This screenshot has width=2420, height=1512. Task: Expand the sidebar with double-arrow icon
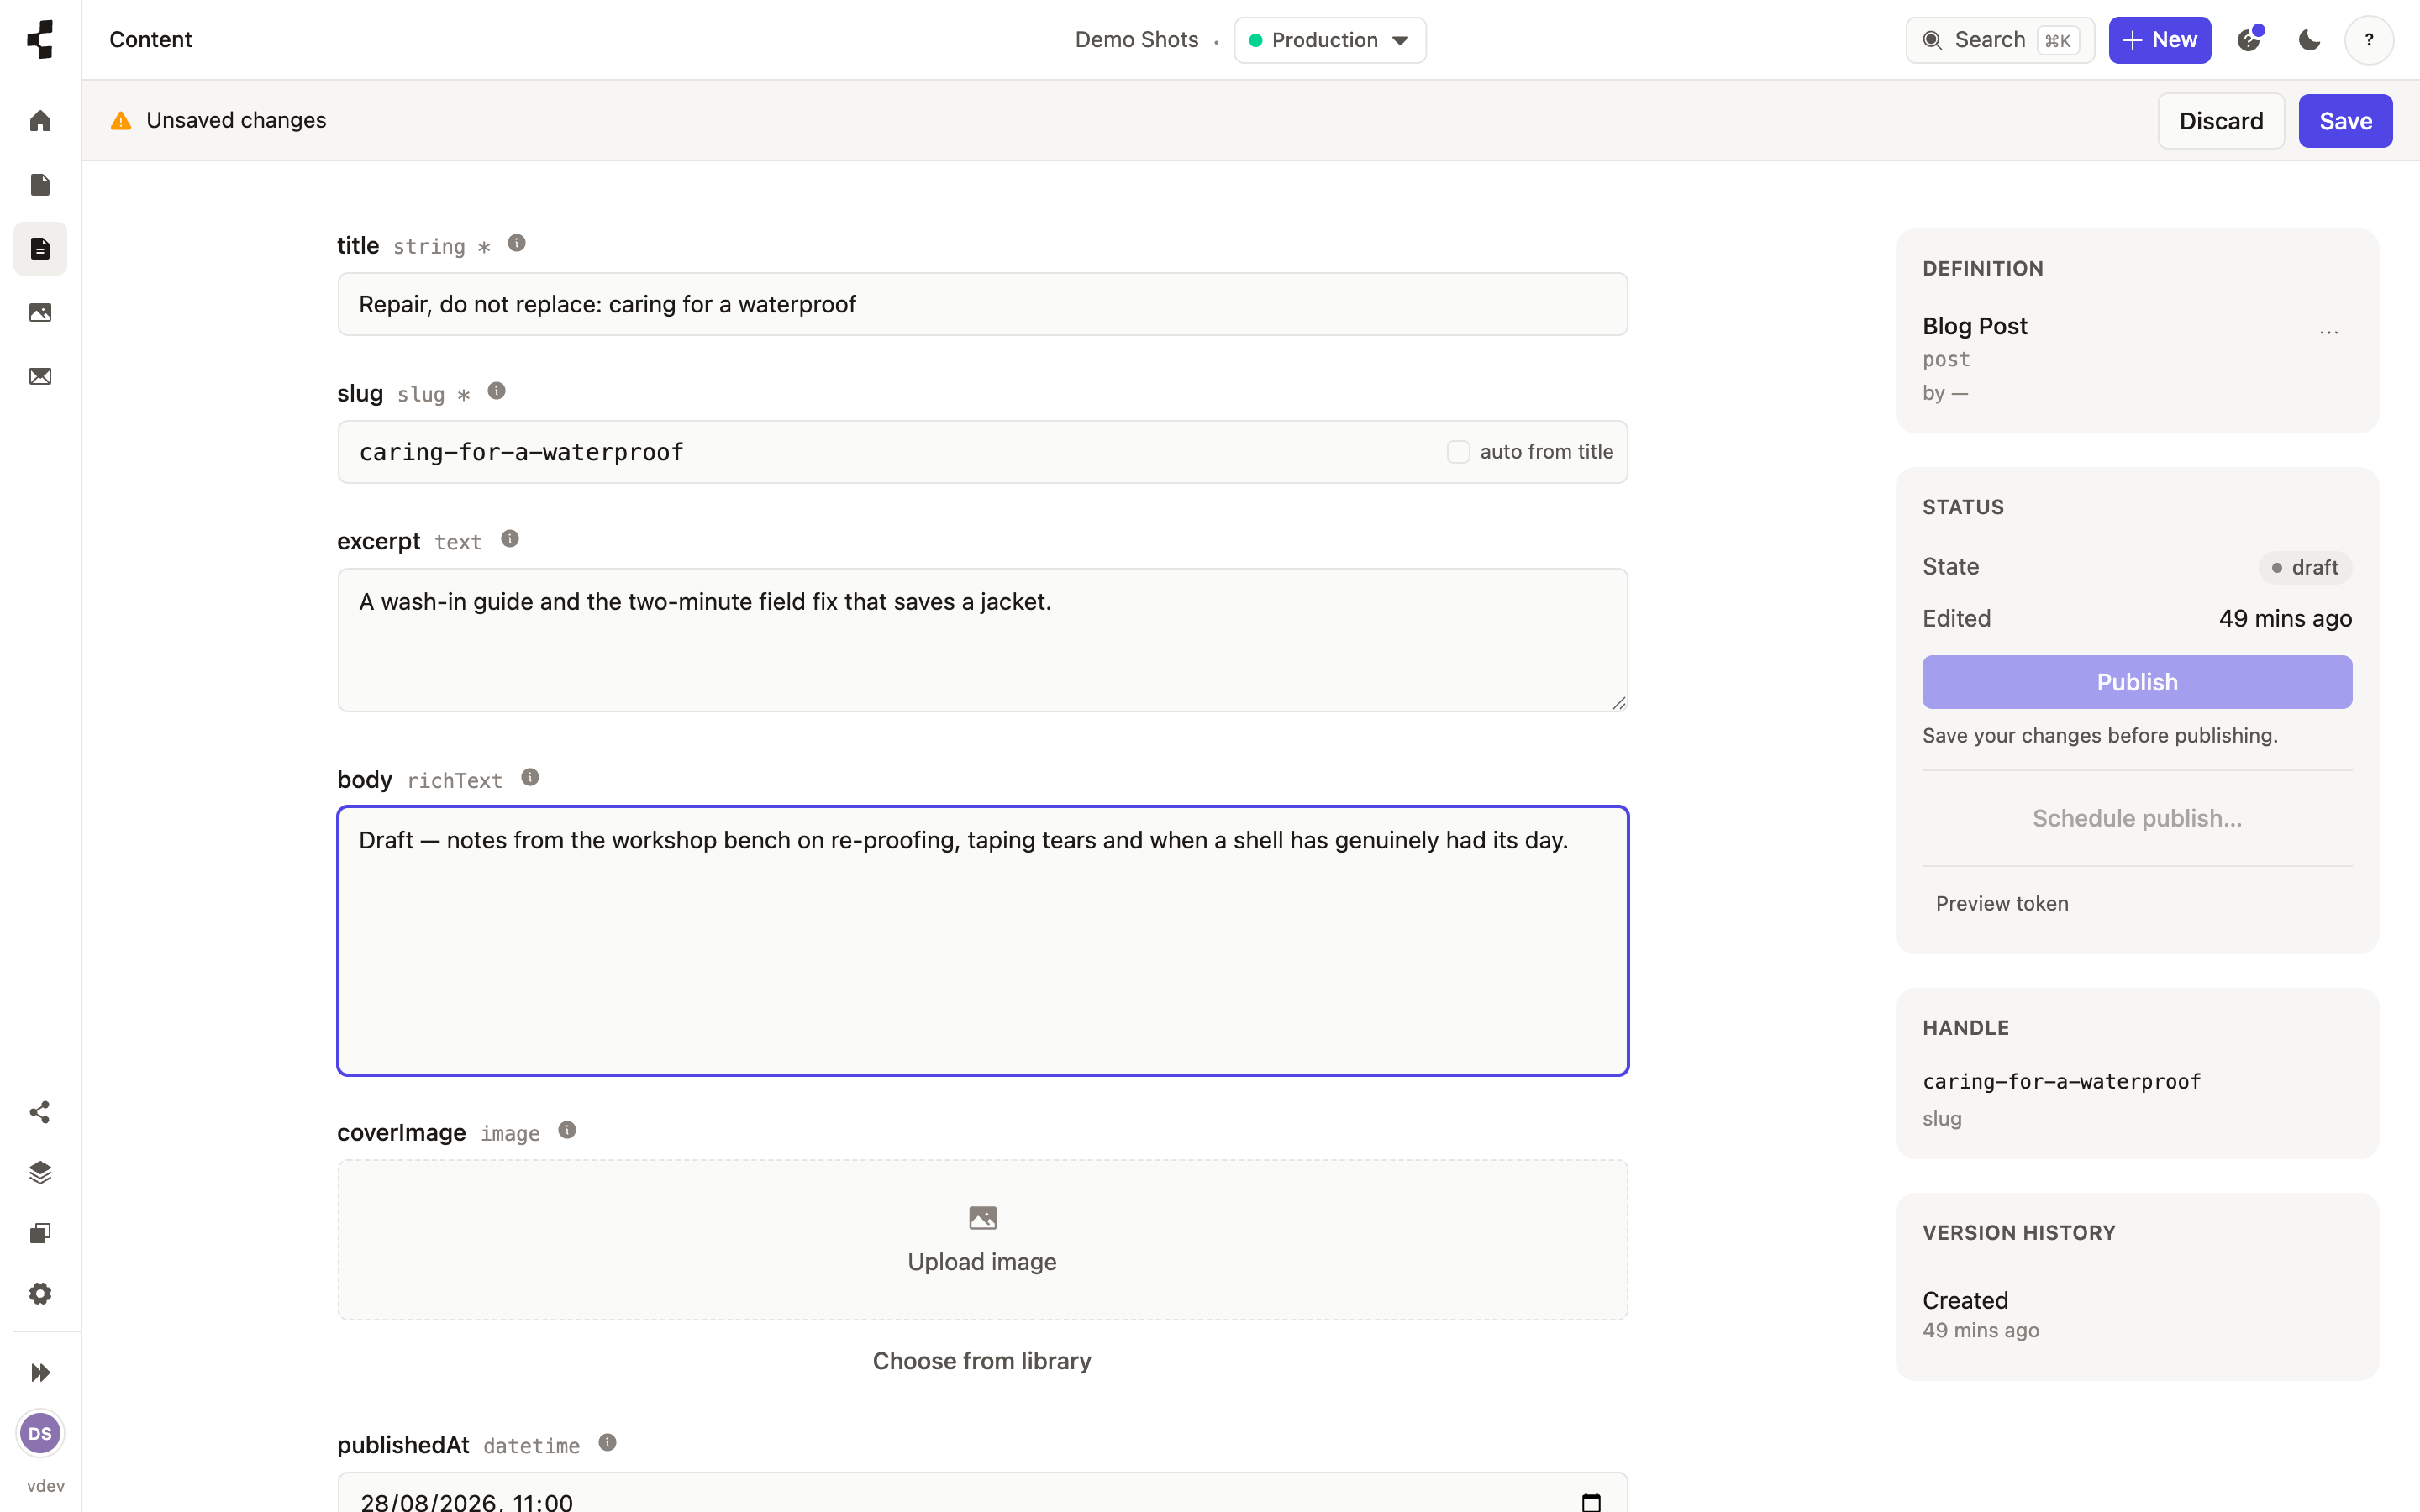coord(40,1372)
